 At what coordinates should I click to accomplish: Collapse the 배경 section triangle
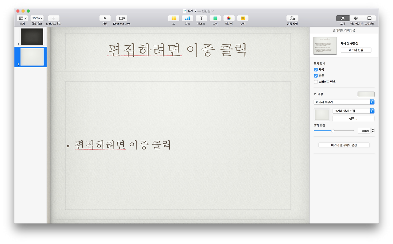coord(314,94)
